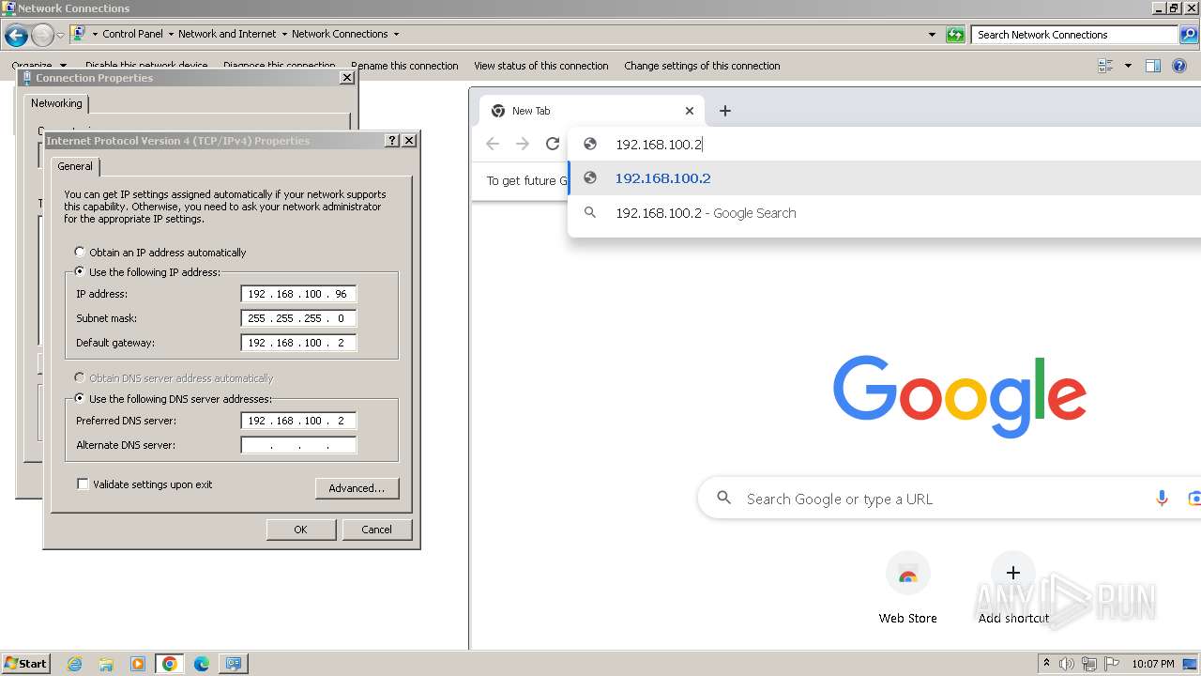The height and width of the screenshot is (676, 1201).
Task: Change the view layout icon
Action: (x=1105, y=66)
